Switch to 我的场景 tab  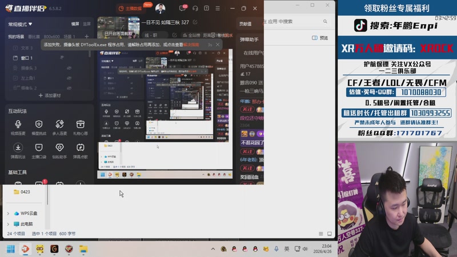16,37
